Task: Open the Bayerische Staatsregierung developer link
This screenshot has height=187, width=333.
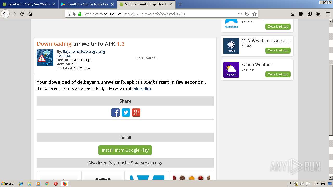Action: pos(84,51)
